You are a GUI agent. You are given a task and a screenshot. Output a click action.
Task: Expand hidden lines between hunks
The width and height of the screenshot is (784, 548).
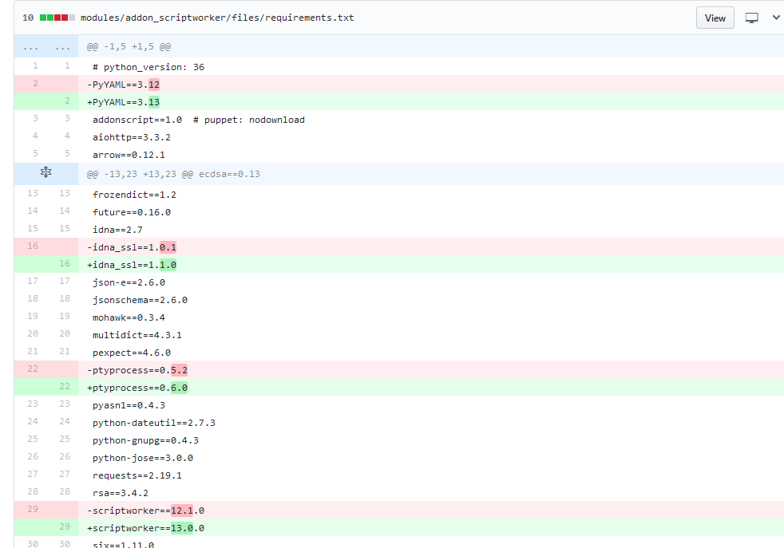point(46,173)
